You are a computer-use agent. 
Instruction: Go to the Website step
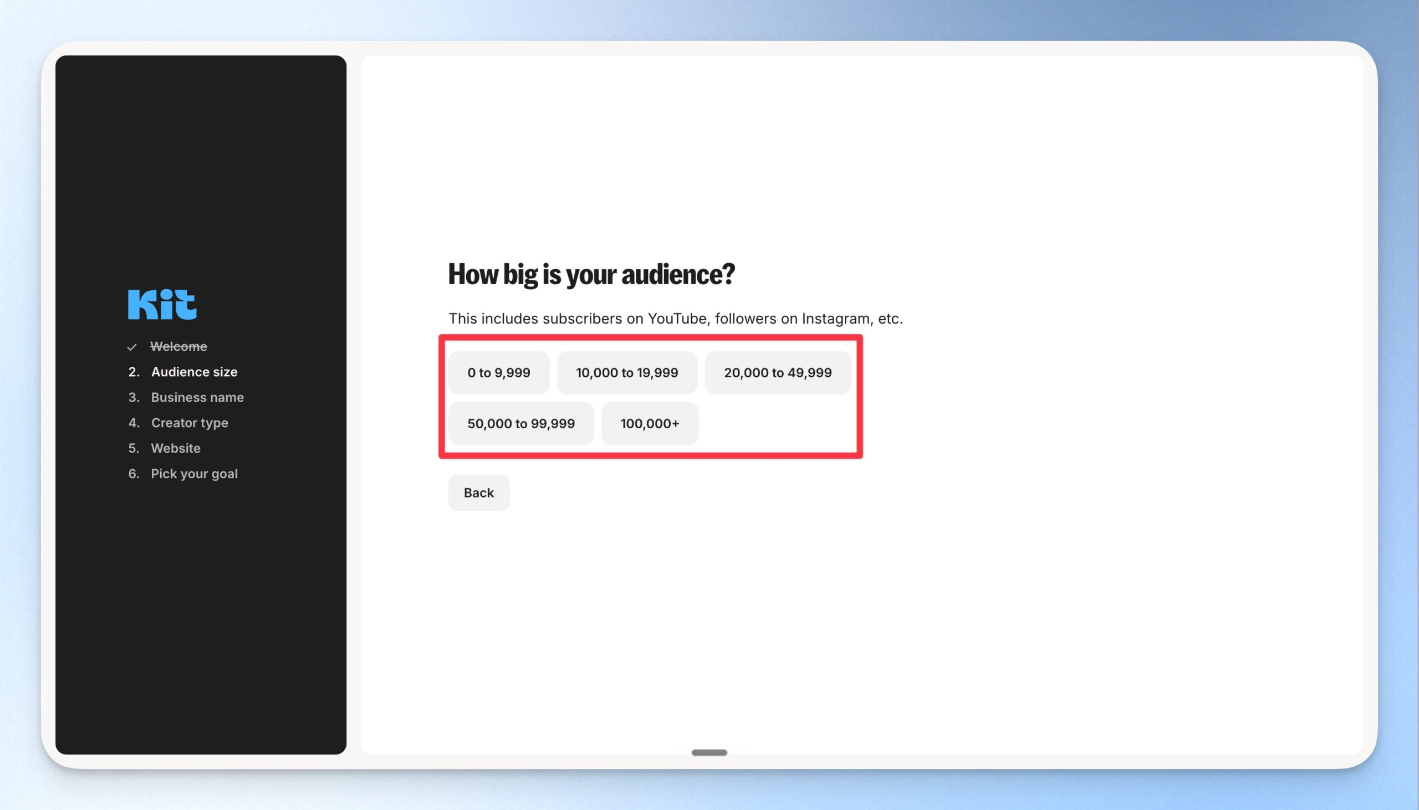click(175, 448)
